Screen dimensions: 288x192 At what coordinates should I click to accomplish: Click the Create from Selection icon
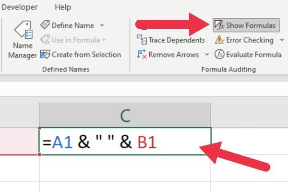pos(45,54)
